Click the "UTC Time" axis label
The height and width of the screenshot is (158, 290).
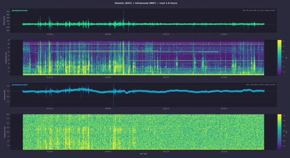click(143, 154)
